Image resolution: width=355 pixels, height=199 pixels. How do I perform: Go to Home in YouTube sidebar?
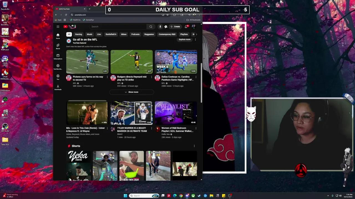click(x=58, y=36)
